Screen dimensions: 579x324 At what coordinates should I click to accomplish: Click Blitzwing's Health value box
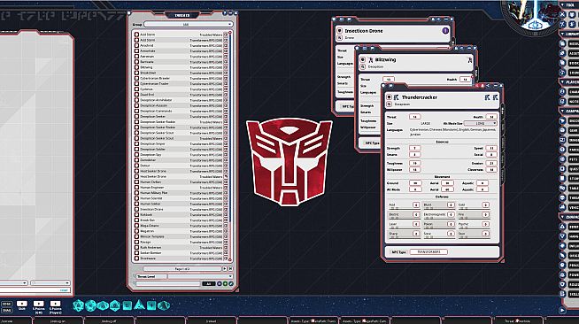click(466, 80)
